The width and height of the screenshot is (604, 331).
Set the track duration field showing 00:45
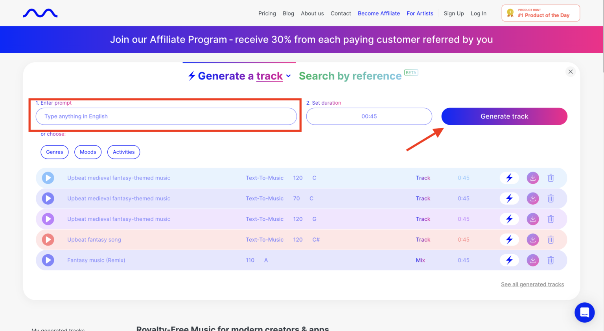click(369, 116)
